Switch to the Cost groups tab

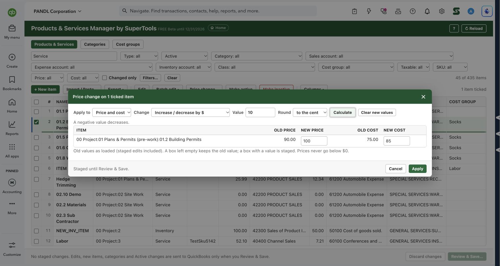[128, 44]
